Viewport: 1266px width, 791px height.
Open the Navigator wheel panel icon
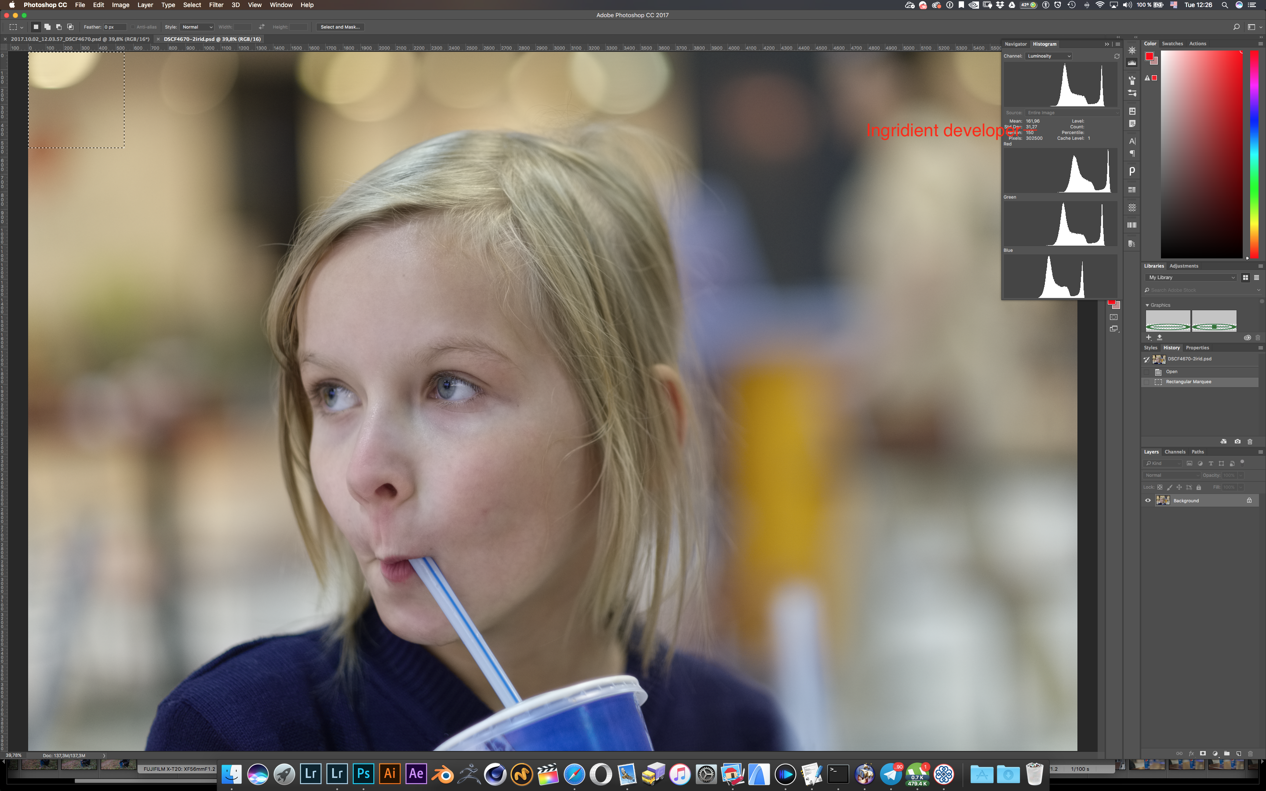[1132, 50]
